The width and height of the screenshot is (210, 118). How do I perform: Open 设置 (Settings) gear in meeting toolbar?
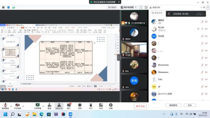point(111,106)
